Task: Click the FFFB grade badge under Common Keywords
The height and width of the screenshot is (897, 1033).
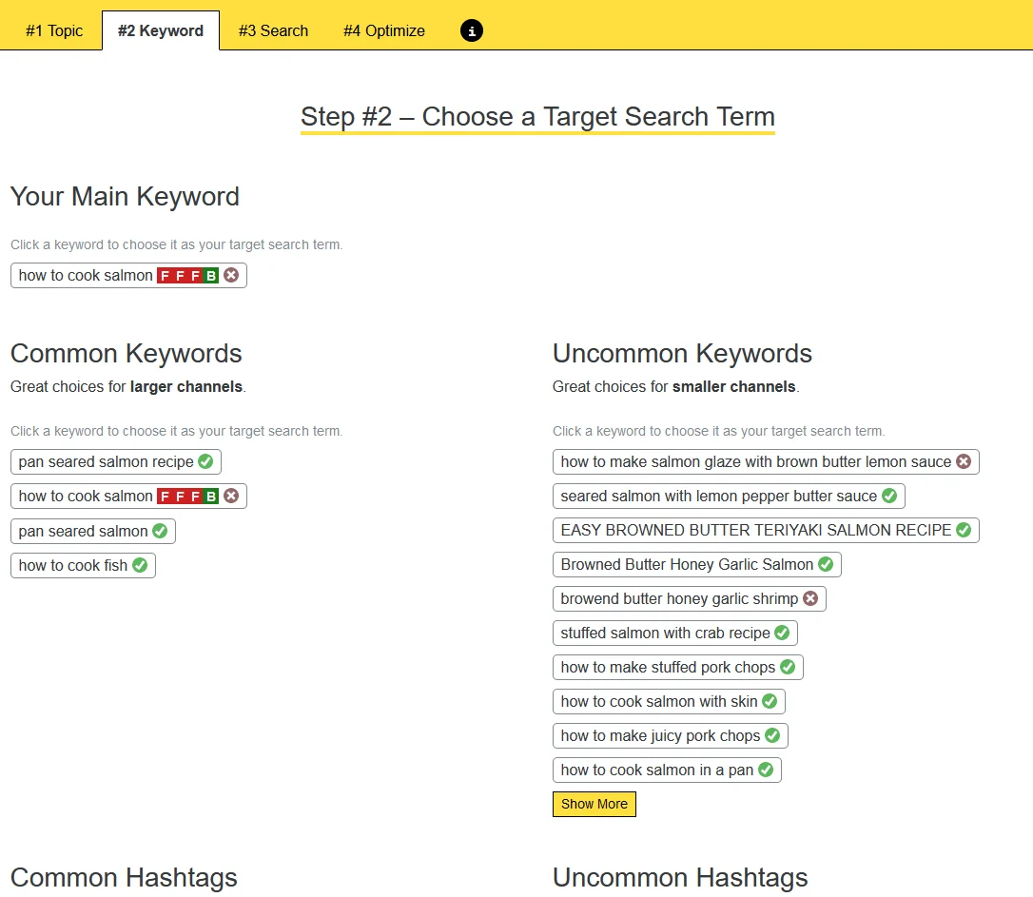Action: 187,497
